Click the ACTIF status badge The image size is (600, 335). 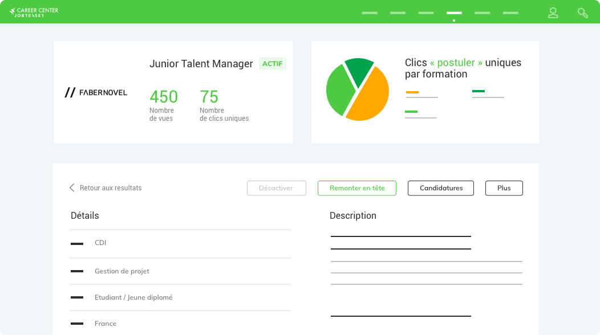(x=273, y=64)
